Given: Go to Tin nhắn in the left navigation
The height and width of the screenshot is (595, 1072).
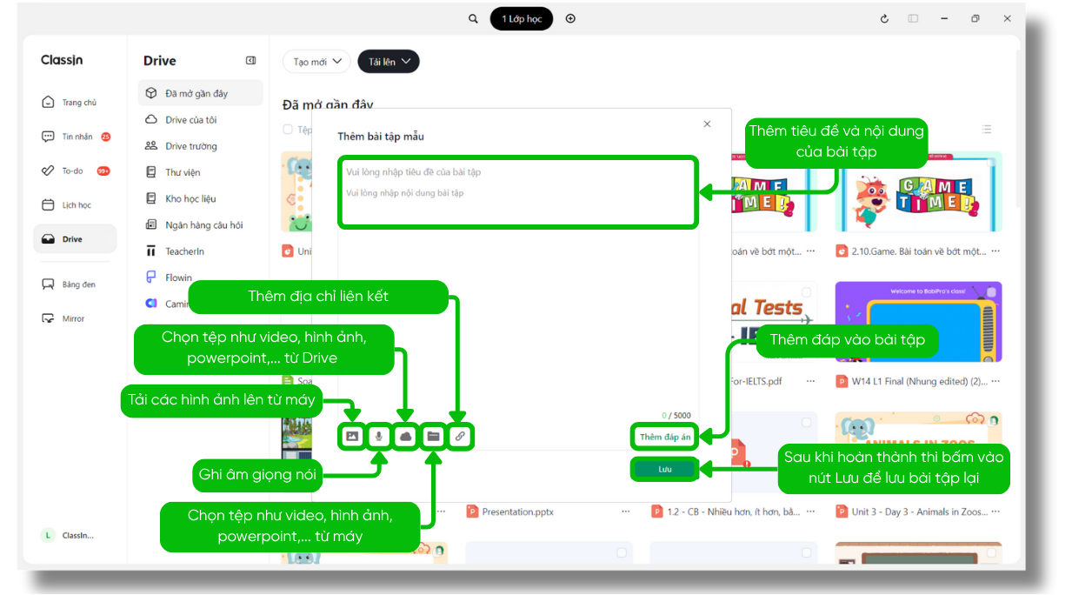Looking at the screenshot, I should pyautogui.click(x=77, y=137).
